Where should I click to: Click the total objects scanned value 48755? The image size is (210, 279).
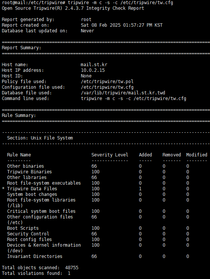pyautogui.click(x=72, y=268)
